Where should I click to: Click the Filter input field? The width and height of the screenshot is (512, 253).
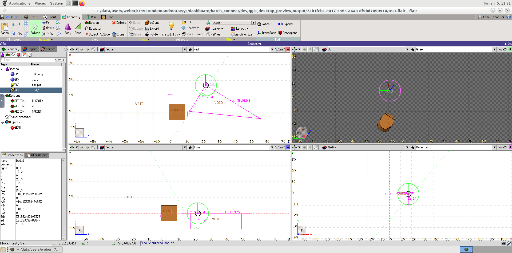(27, 60)
